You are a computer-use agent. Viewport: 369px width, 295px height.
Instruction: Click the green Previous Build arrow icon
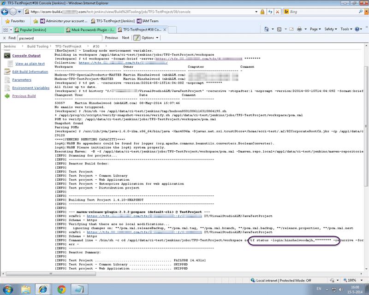(7, 96)
